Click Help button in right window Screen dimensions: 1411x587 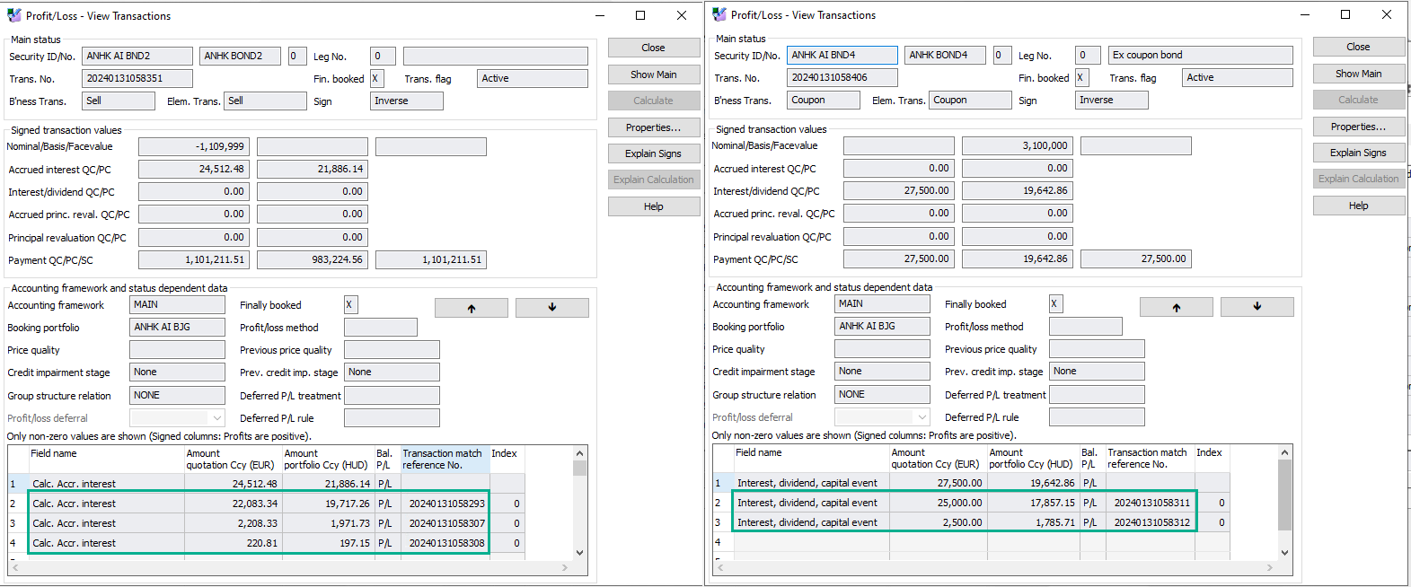[1359, 206]
